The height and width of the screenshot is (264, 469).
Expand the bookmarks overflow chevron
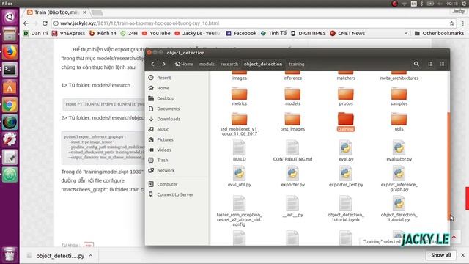pyautogui.click(x=405, y=33)
